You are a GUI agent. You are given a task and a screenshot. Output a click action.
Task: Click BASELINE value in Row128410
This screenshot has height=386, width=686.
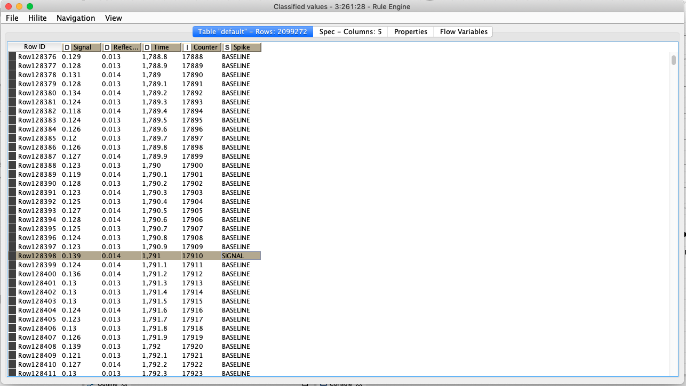[236, 364]
